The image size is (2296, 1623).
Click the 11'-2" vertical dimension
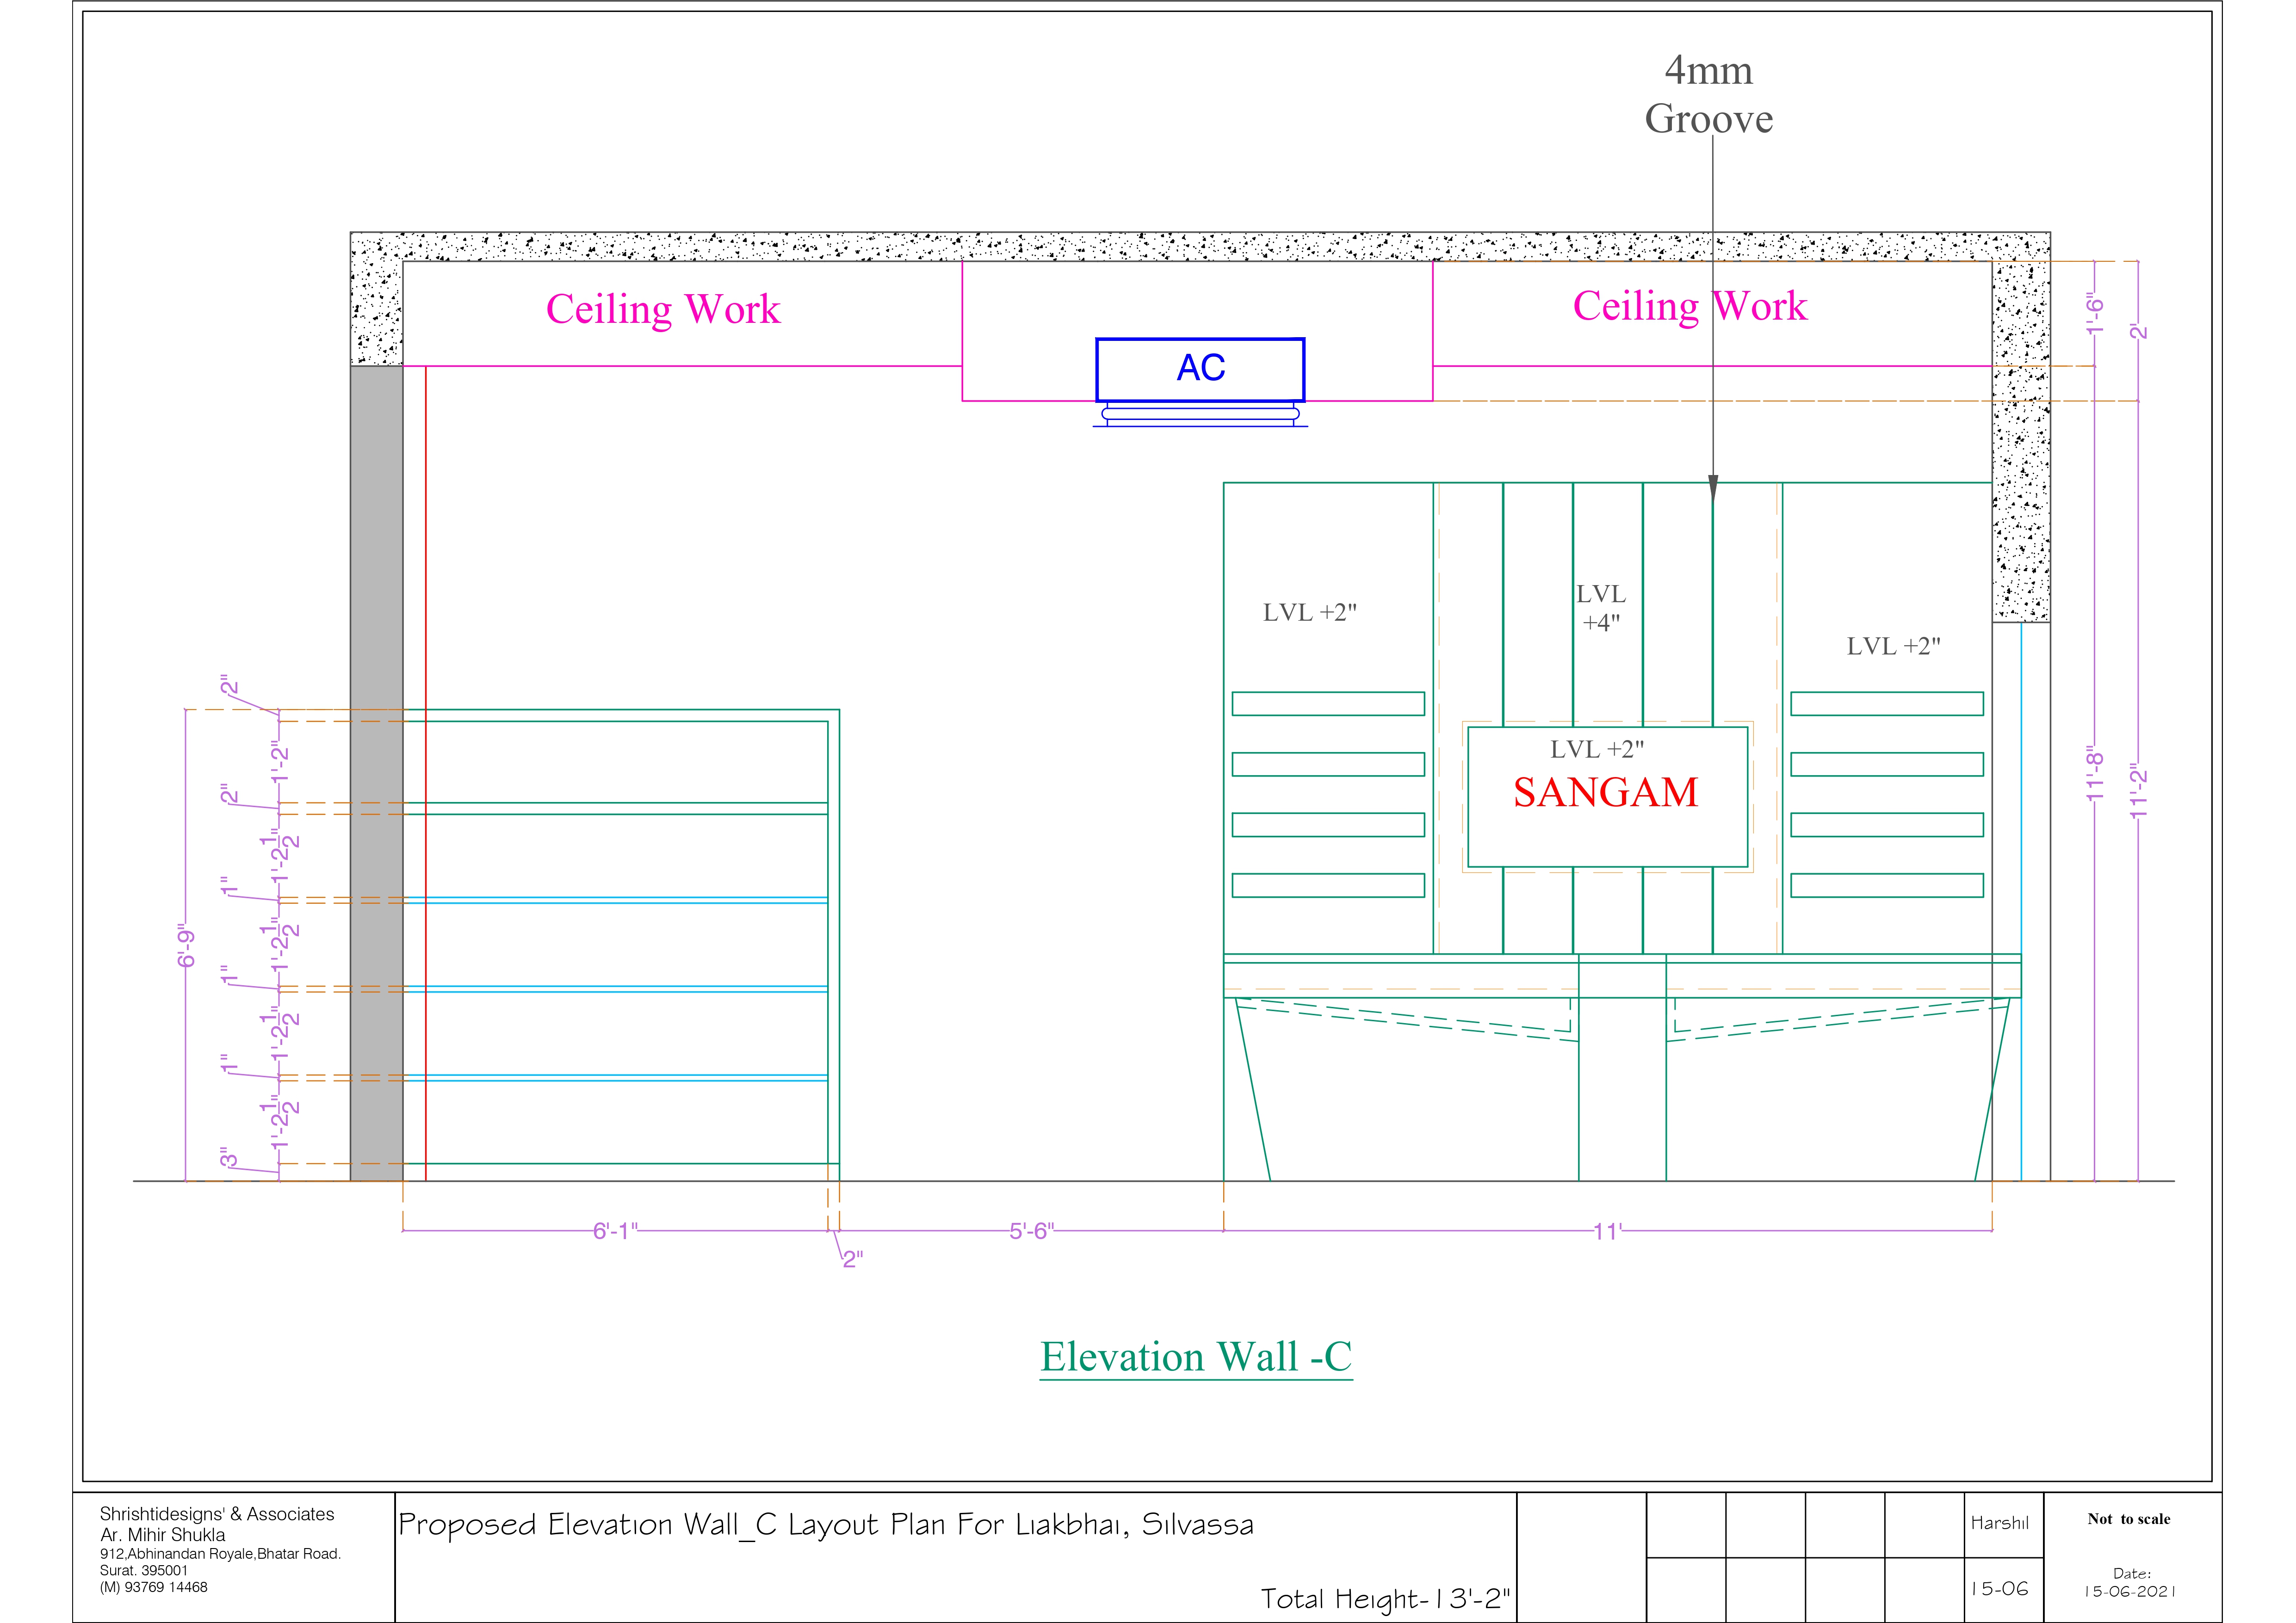coord(2138,791)
